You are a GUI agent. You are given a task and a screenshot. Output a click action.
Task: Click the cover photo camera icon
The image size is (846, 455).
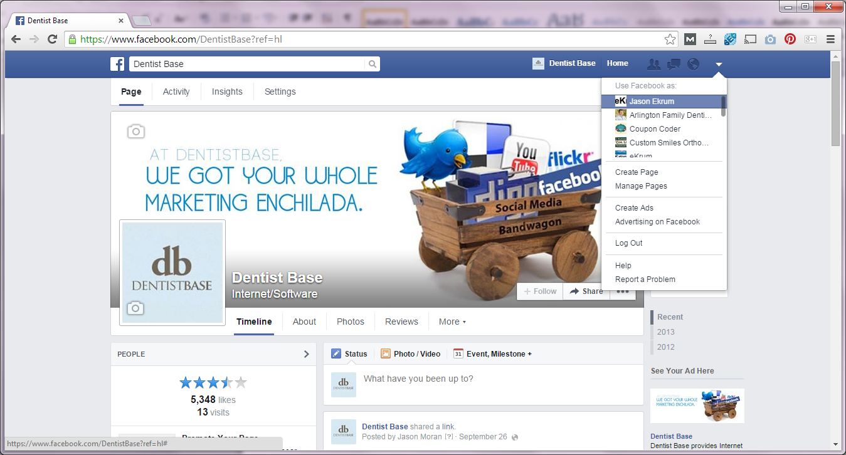[135, 131]
